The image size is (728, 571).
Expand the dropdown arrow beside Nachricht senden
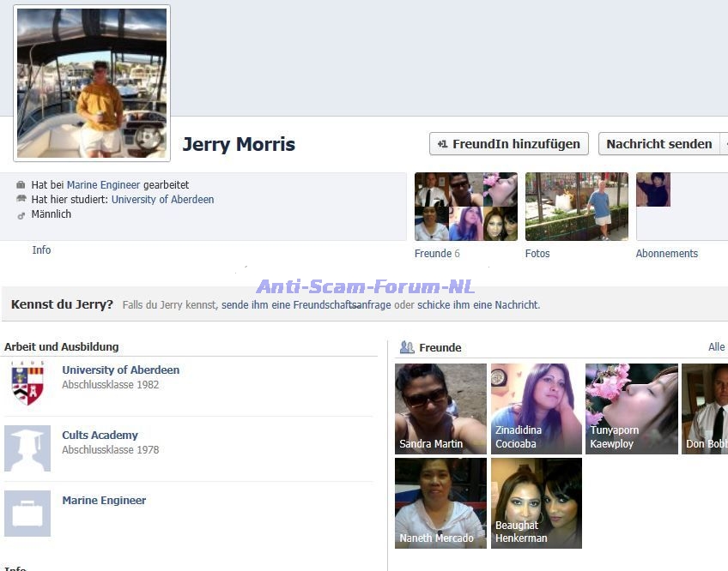[x=724, y=144]
